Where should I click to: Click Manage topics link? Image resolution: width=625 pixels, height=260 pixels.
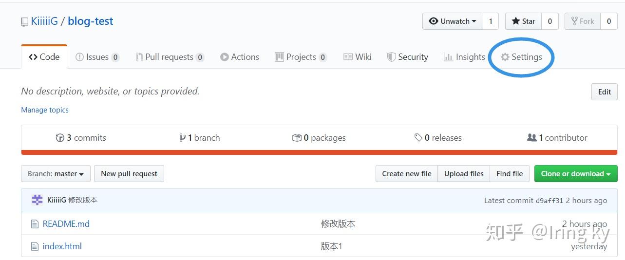click(45, 110)
